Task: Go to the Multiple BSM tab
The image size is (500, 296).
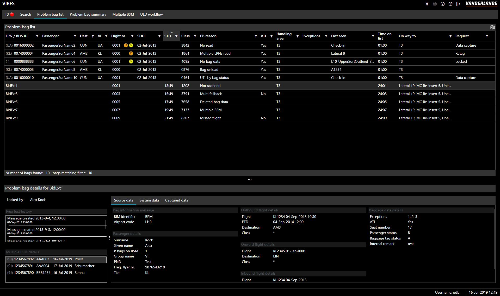Action: pyautogui.click(x=123, y=14)
